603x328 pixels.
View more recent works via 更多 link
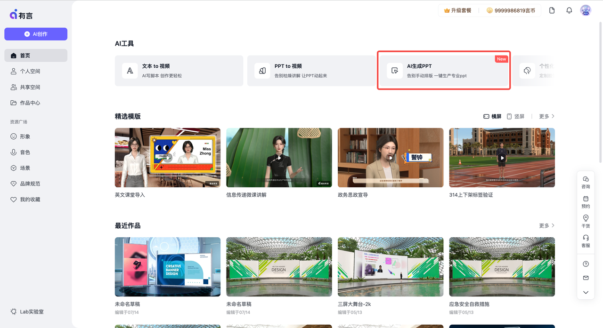(544, 225)
